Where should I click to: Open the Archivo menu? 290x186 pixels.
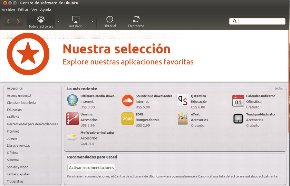click(x=8, y=10)
